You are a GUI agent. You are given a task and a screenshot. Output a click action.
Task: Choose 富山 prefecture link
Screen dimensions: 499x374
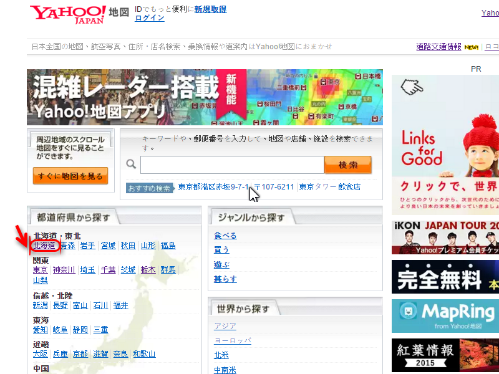pos(80,305)
